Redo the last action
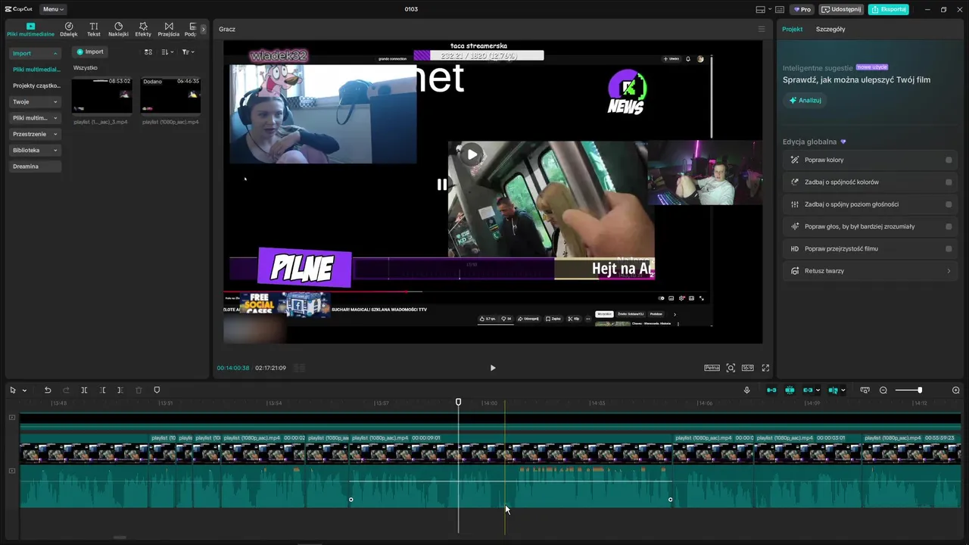969x545 pixels. click(66, 390)
